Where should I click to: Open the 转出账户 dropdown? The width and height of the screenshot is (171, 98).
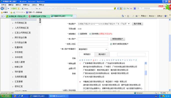(x=104, y=24)
